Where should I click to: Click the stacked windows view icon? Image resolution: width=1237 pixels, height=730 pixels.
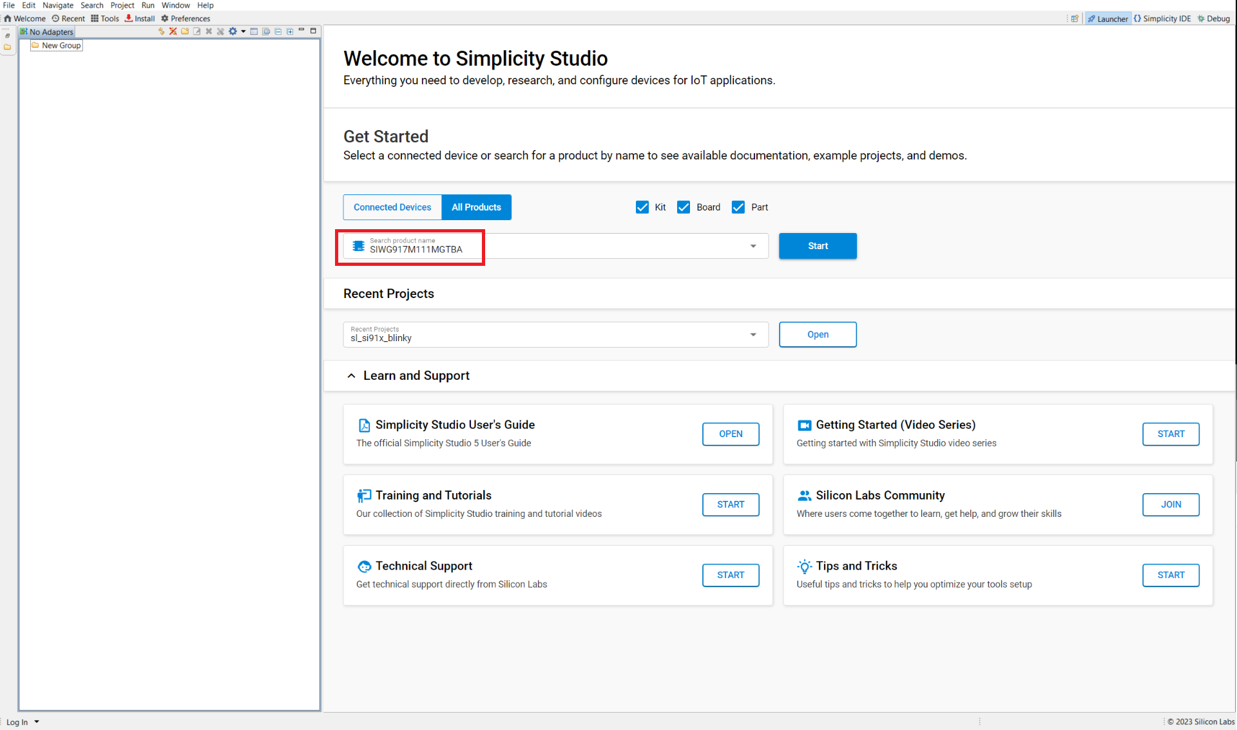click(x=266, y=31)
